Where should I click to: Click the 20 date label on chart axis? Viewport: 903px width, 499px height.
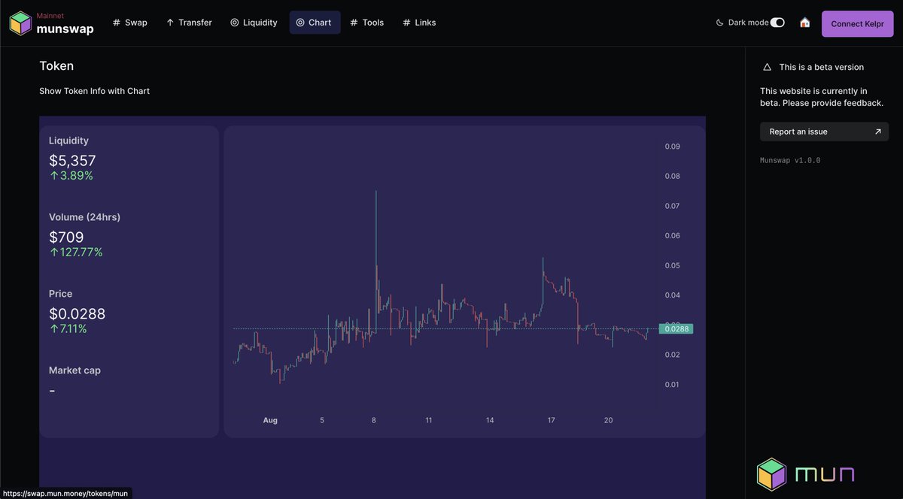(608, 420)
